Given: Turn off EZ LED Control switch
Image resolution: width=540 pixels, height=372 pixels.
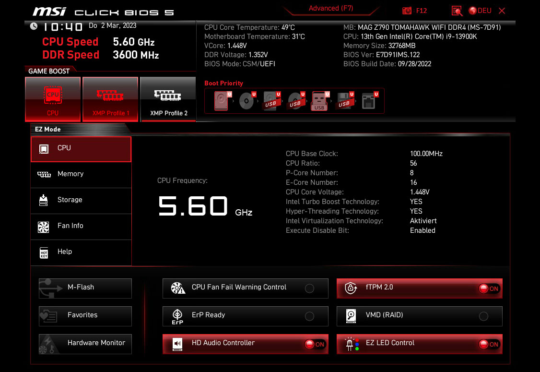Looking at the screenshot, I should (x=489, y=344).
